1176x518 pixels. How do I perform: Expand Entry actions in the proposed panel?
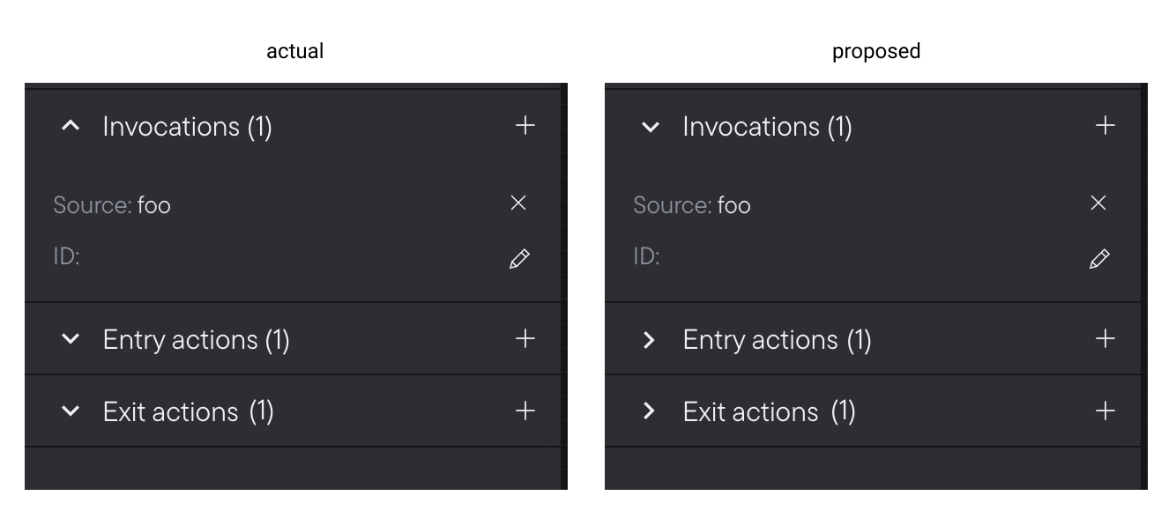pos(651,338)
